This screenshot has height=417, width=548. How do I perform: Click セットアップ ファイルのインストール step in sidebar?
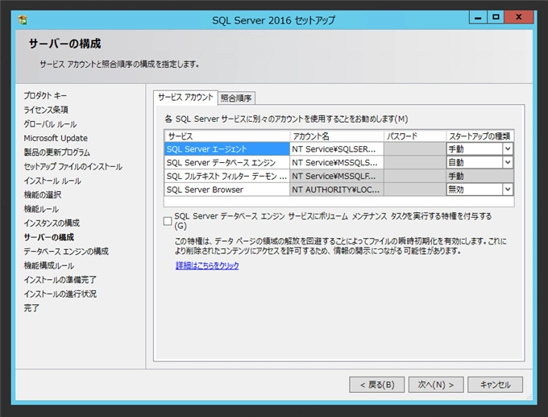tap(73, 166)
